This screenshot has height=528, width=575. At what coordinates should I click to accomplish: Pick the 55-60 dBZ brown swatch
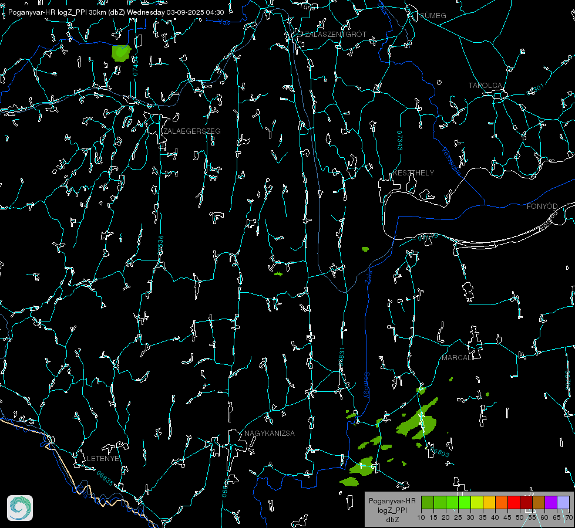point(539,502)
